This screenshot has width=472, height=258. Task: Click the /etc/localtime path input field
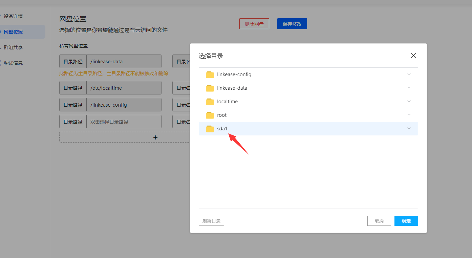point(124,88)
